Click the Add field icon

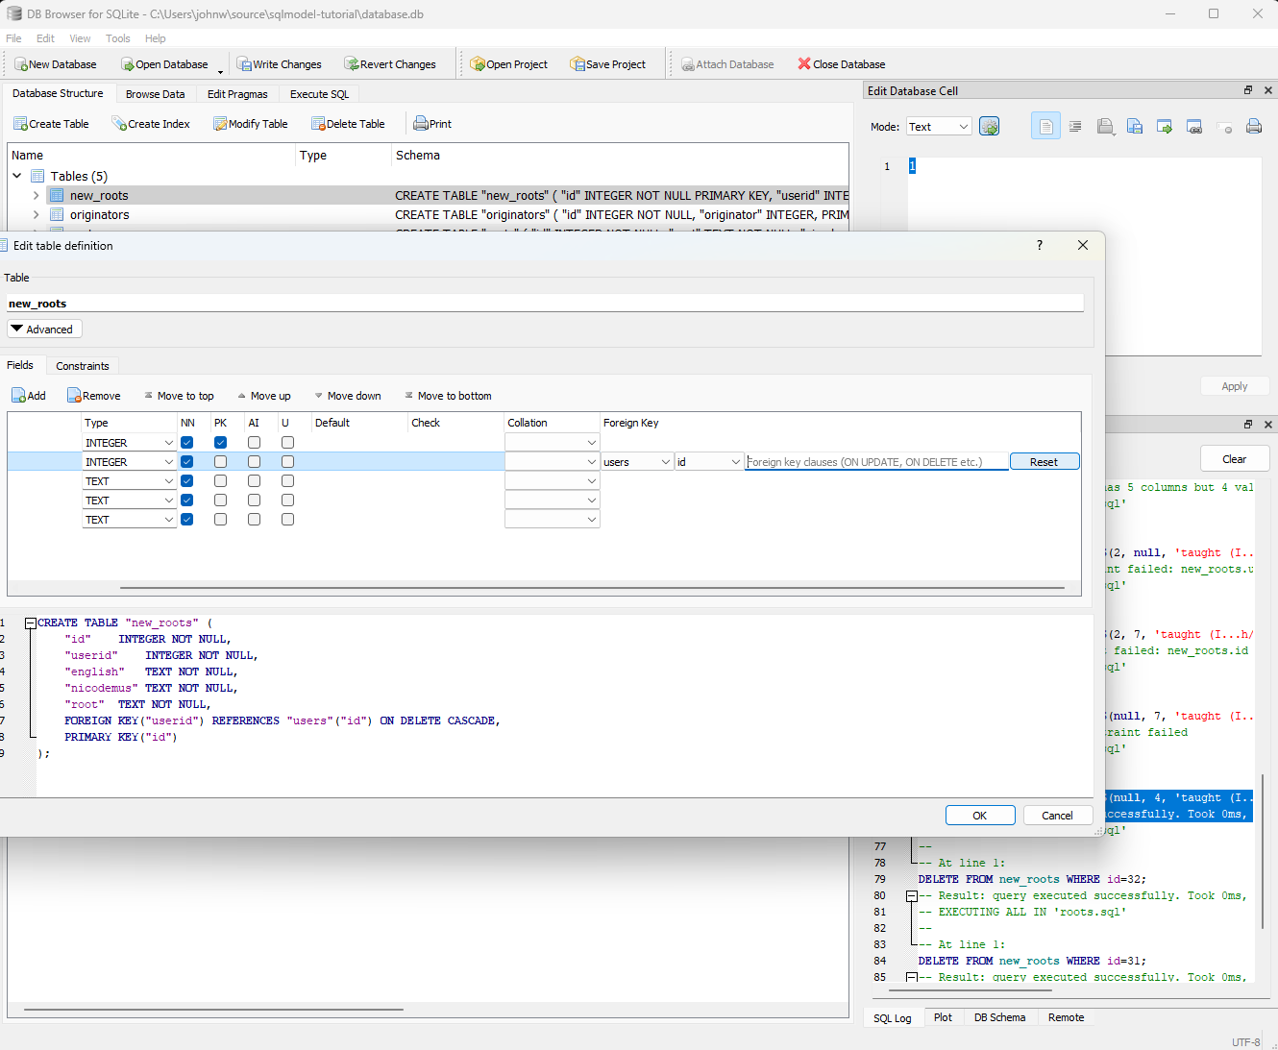19,396
